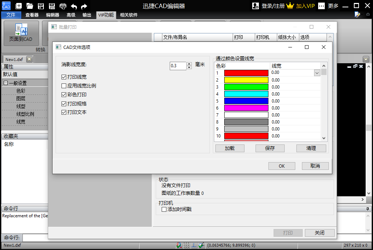Click the color list scrollbar down arrow

324,138
